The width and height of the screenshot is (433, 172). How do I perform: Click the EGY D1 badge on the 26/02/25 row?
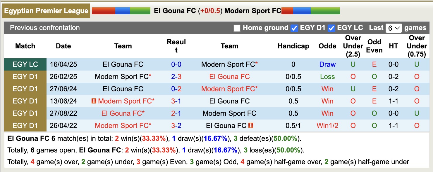[x=25, y=76]
